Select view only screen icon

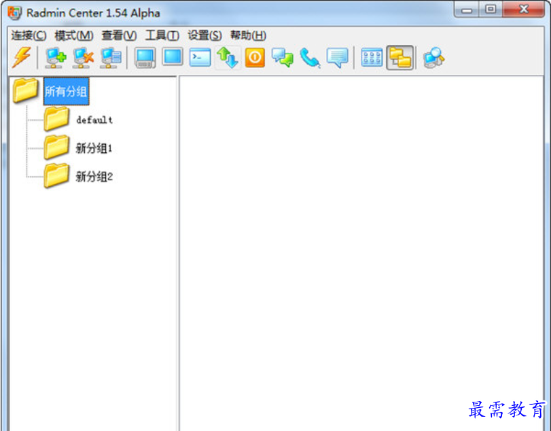pos(173,56)
